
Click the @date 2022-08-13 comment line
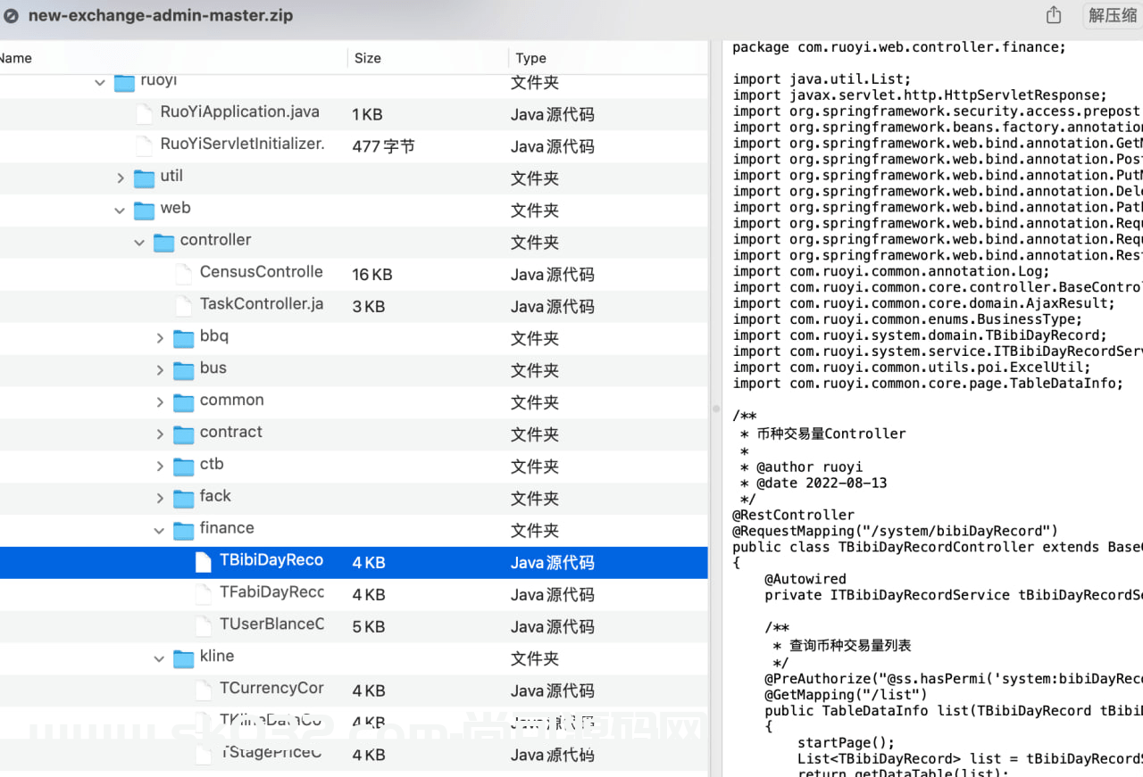(x=813, y=483)
